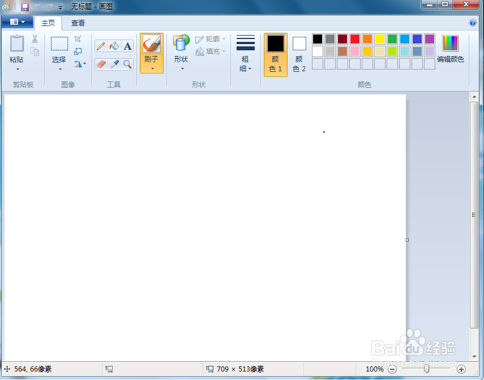Expand the Shapes dropdown arrow
The width and height of the screenshot is (484, 380).
click(182, 68)
